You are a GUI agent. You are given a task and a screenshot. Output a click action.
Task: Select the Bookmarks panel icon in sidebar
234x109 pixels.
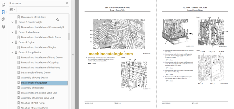click(x=3, y=12)
